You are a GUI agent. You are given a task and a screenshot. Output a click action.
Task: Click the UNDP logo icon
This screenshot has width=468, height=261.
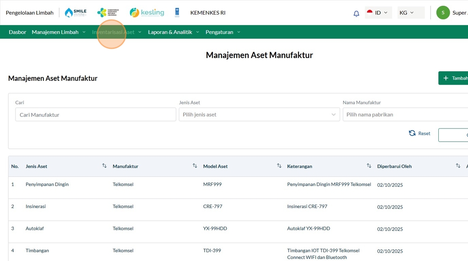[x=177, y=13]
